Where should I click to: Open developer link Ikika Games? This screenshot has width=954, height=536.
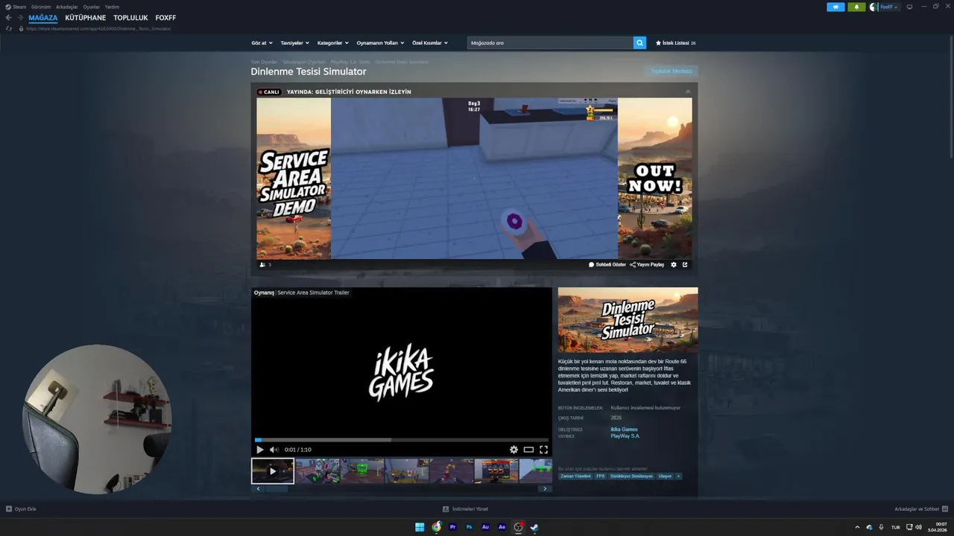point(624,430)
